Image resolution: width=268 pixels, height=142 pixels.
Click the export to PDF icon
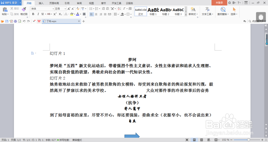point(11,21)
